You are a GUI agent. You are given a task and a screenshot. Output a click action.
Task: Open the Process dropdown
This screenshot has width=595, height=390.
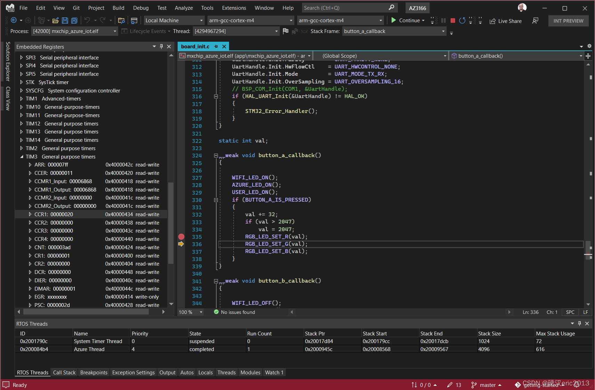point(74,31)
